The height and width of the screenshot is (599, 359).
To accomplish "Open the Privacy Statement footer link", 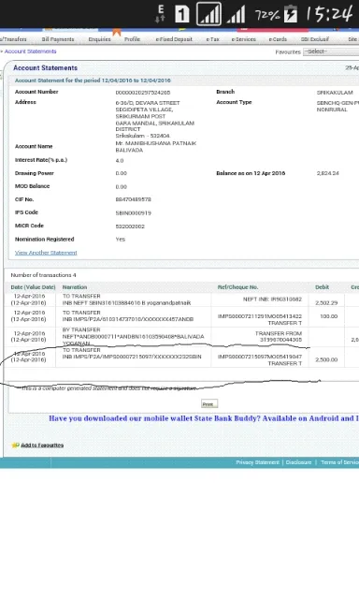I will [257, 462].
